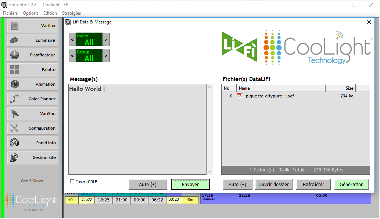The width and height of the screenshot is (380, 219).
Task: Open the Animation icon
Action: pyautogui.click(x=15, y=84)
